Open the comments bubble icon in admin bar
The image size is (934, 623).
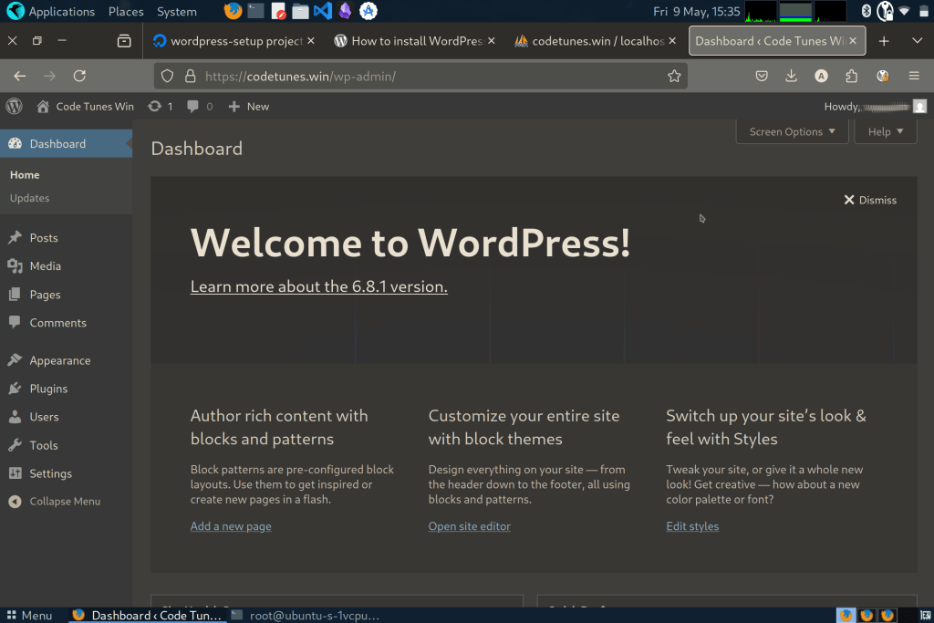point(192,107)
